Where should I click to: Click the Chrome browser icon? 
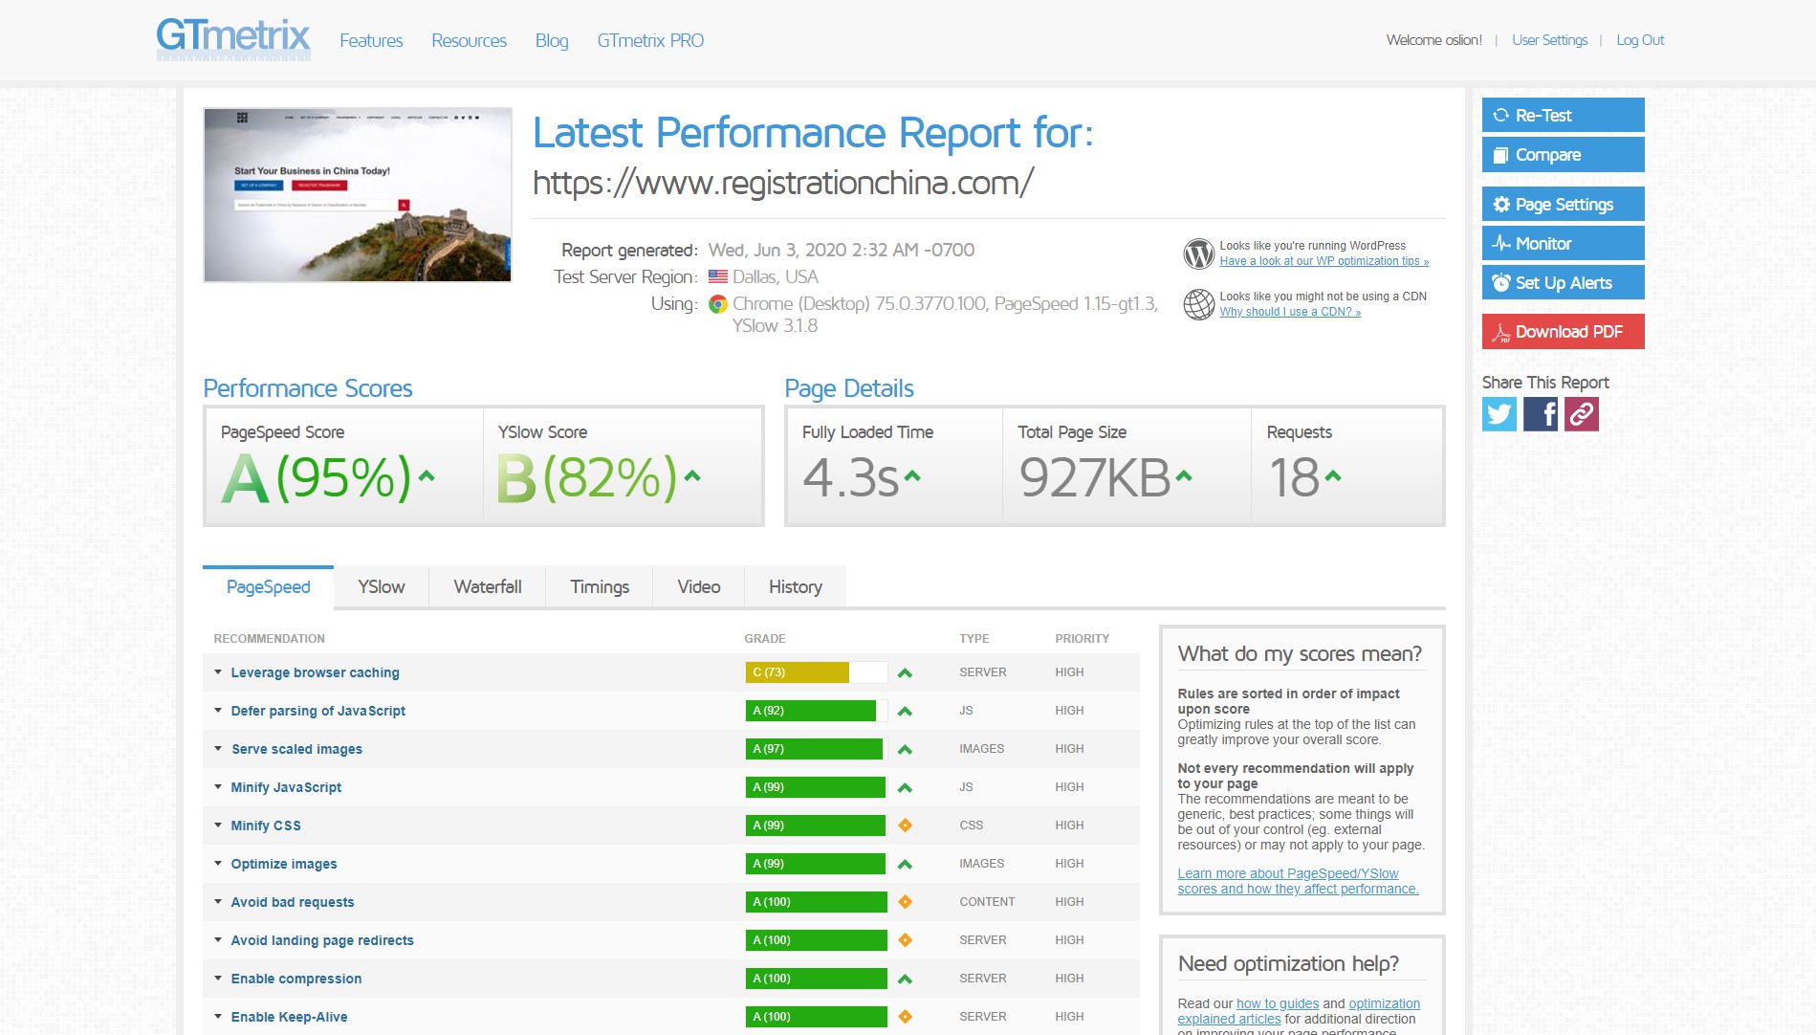coord(717,304)
